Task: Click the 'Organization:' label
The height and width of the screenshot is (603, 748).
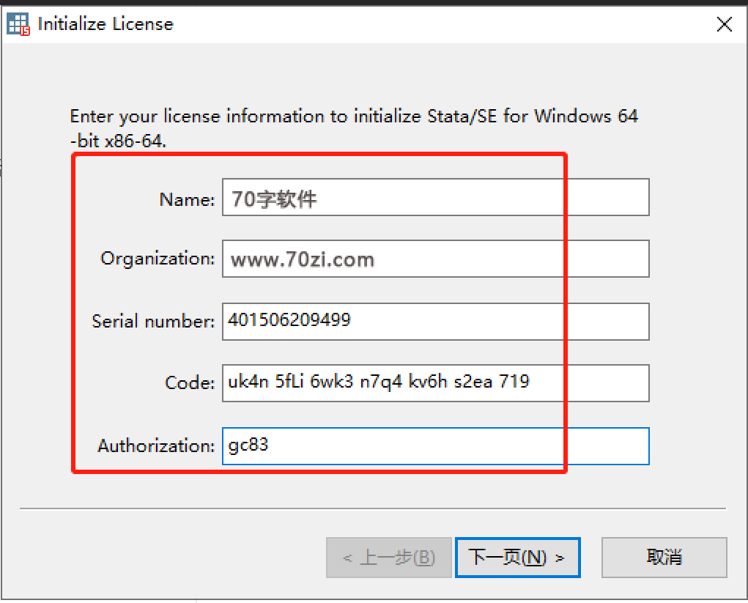Action: tap(158, 259)
